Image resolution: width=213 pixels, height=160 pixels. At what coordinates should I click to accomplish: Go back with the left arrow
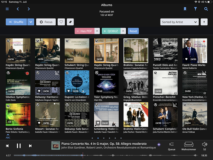18,9
